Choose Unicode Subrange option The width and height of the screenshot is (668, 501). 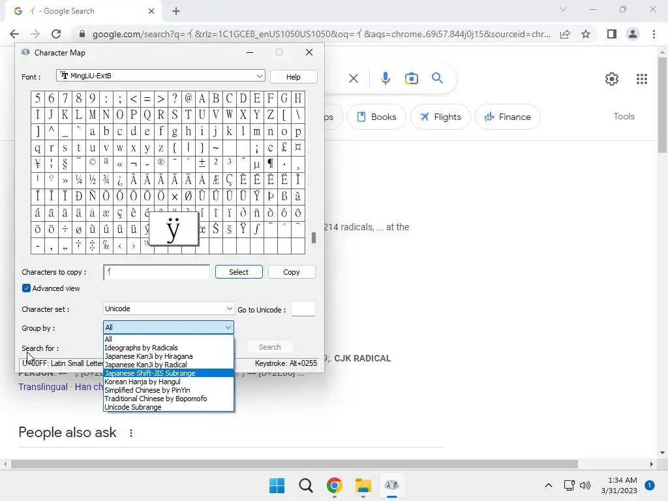click(168, 407)
